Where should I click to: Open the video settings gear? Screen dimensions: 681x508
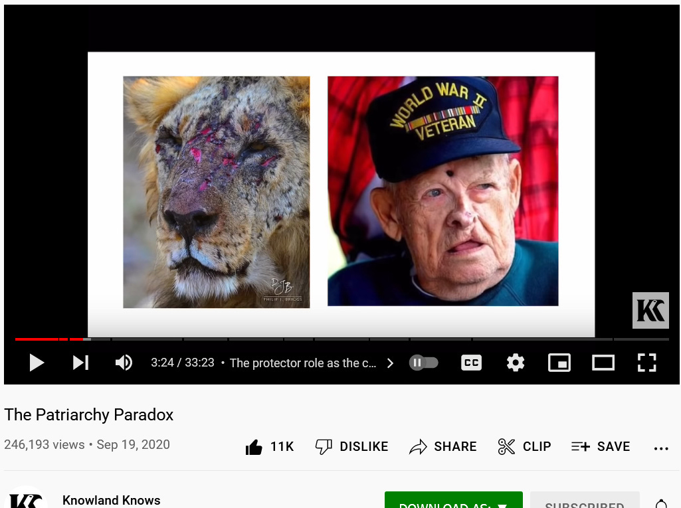(516, 363)
